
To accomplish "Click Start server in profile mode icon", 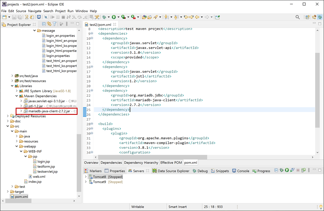I will pos(292,170).
